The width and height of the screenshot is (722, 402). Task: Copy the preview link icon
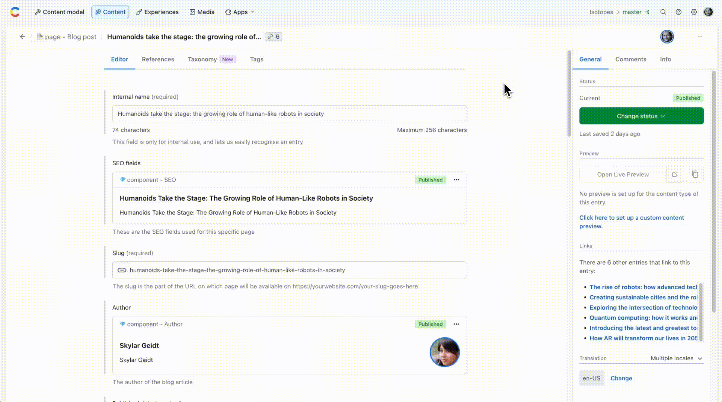click(x=695, y=174)
